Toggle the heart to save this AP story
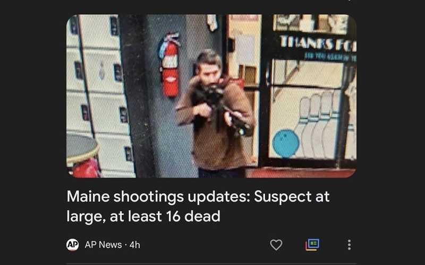The width and height of the screenshot is (425, 265). point(276,245)
